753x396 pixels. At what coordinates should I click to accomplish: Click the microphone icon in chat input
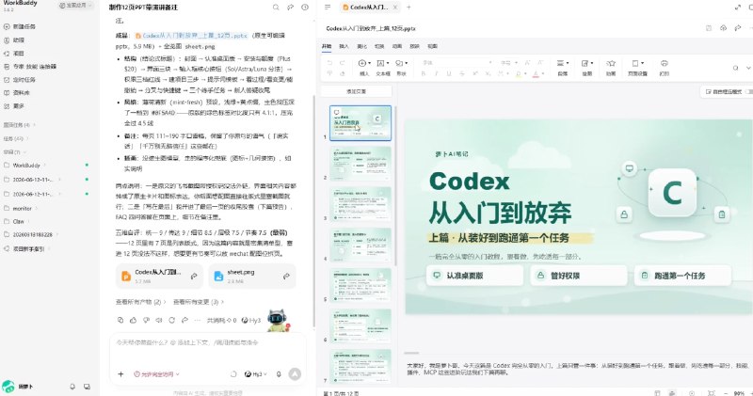pos(279,374)
